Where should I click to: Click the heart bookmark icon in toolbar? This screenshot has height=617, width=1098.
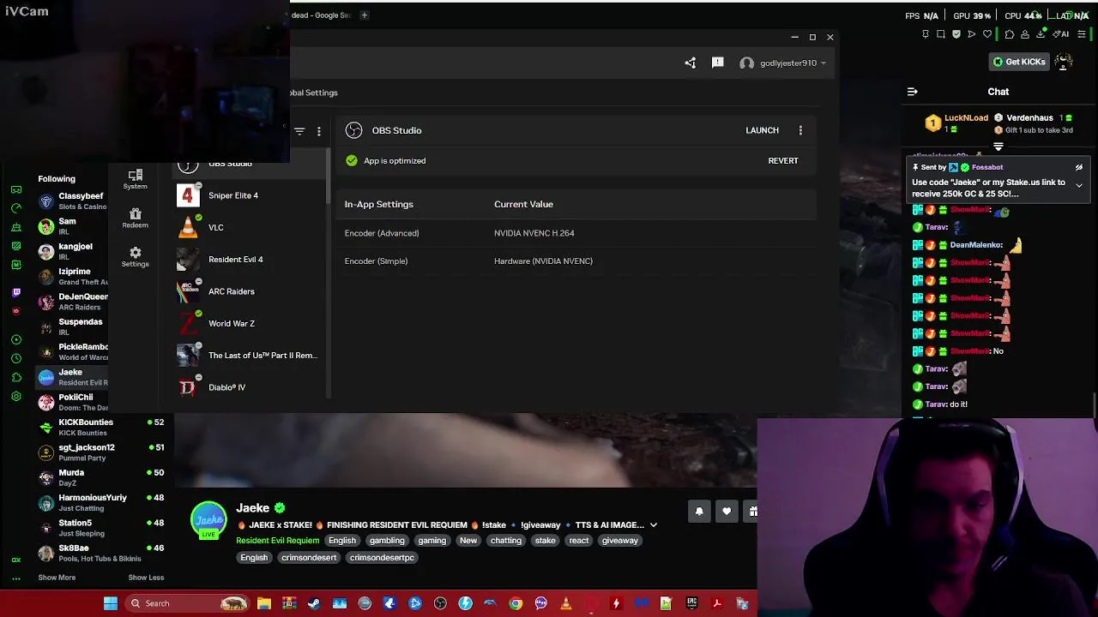click(x=987, y=34)
